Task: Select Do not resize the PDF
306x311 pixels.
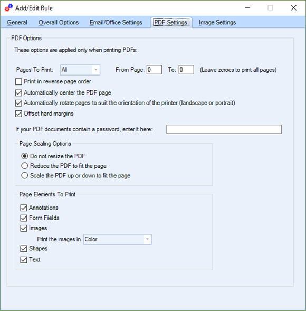Action: click(x=25, y=156)
